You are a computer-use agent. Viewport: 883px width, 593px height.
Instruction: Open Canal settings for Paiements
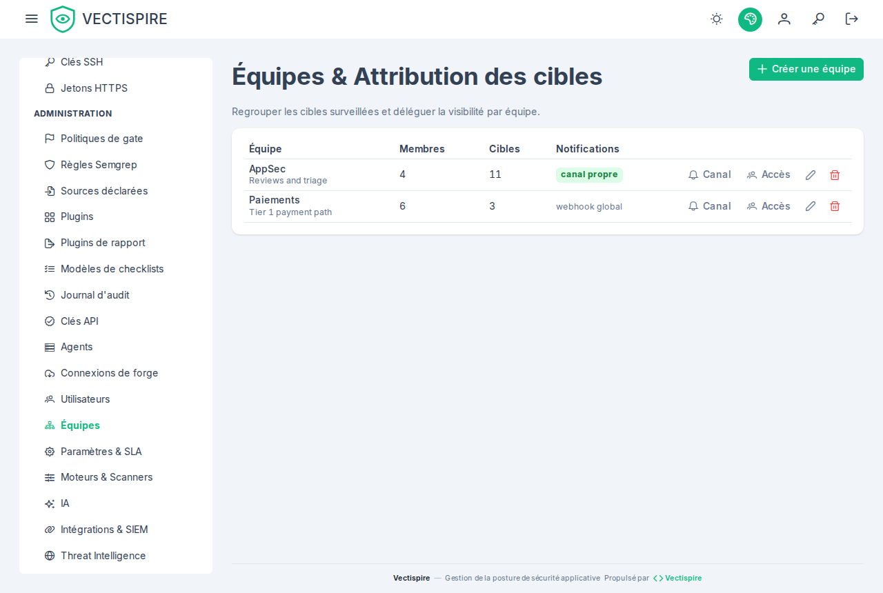click(710, 206)
